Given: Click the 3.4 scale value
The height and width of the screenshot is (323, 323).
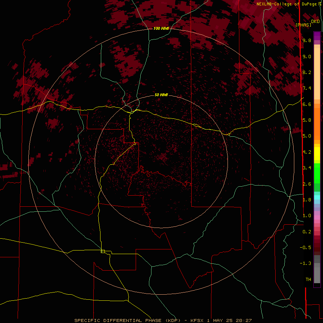Looking at the screenshot, I should (307, 168).
